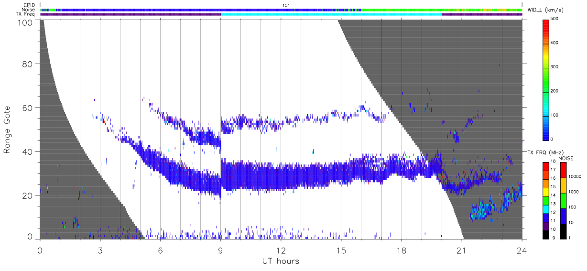The width and height of the screenshot is (587, 271).
Task: Click the 10000 label on NOISE legend
Action: pyautogui.click(x=575, y=176)
